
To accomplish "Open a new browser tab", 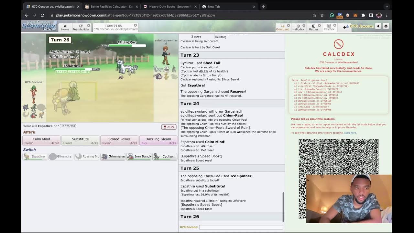I will (x=263, y=6).
